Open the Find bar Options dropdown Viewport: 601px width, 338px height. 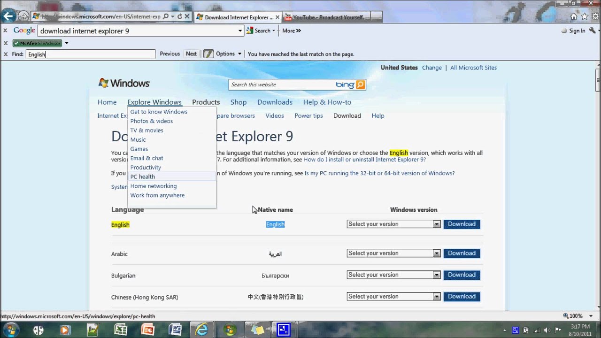pos(228,54)
